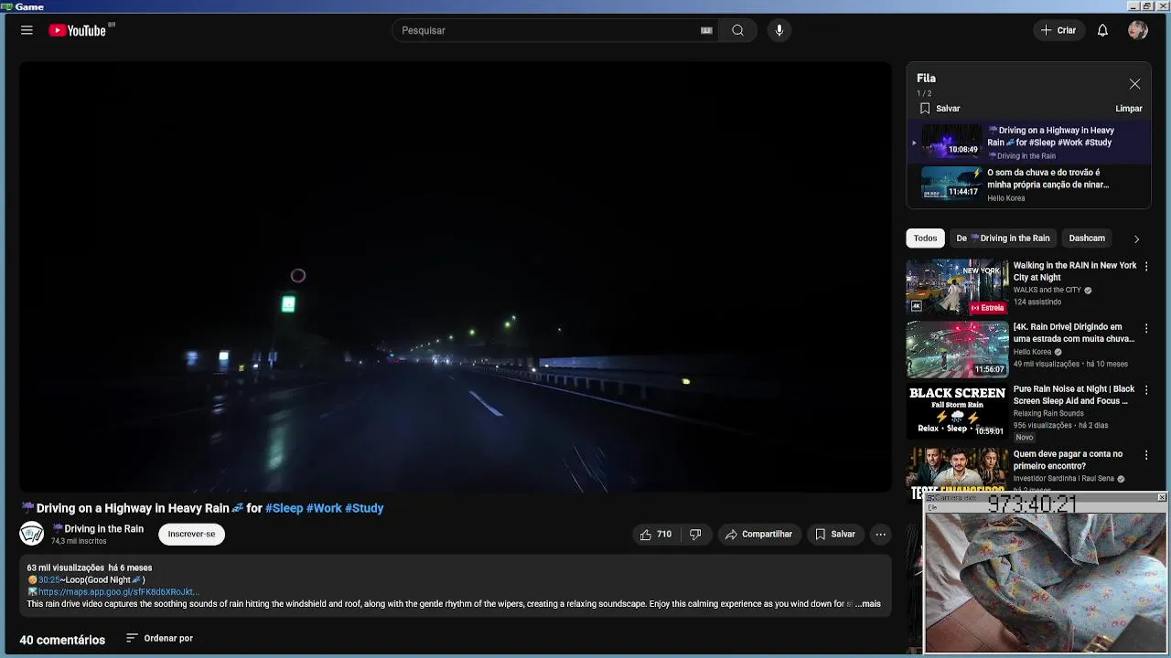Select the 'De Driving in the Rain' chip

coord(1003,238)
